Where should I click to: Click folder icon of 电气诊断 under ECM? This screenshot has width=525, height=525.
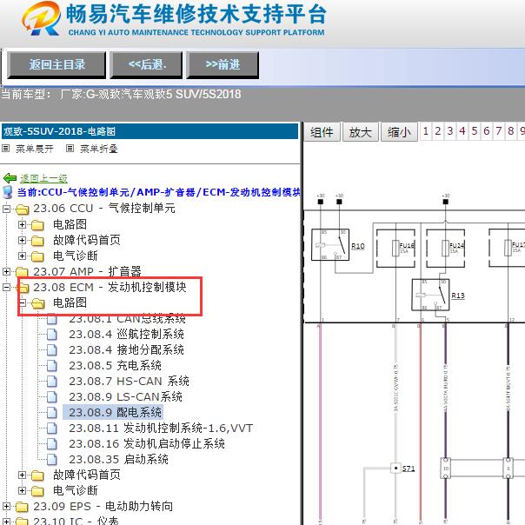(37, 491)
